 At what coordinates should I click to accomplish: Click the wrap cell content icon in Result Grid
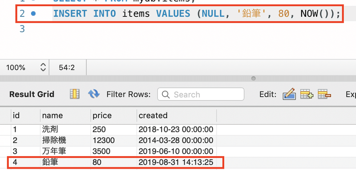(x=74, y=94)
